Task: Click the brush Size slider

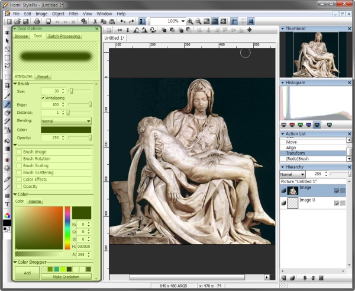Action: pyautogui.click(x=79, y=91)
